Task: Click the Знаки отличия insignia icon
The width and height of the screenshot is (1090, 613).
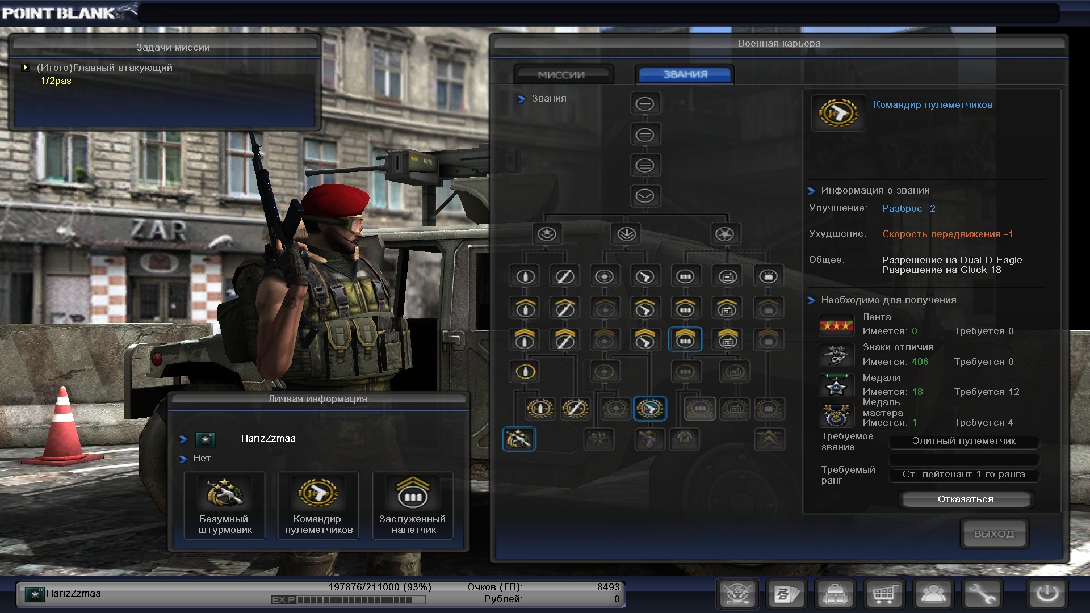Action: tap(836, 355)
